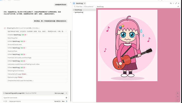Collapse the Checking the SVG progress chevron

pos(39,28)
